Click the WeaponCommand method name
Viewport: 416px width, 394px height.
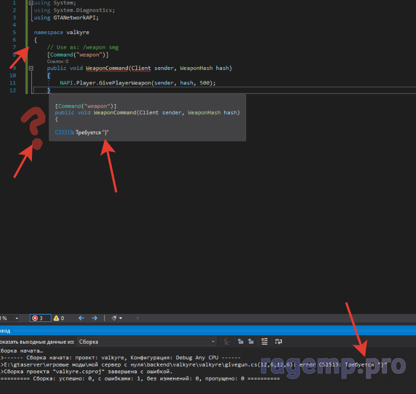[108, 68]
